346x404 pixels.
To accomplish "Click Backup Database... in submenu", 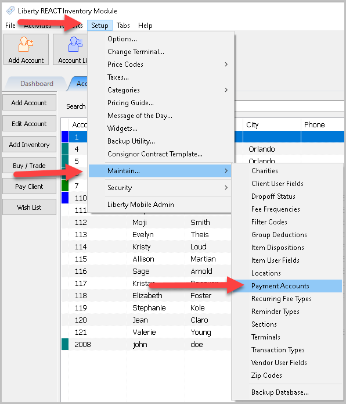I will (287, 392).
